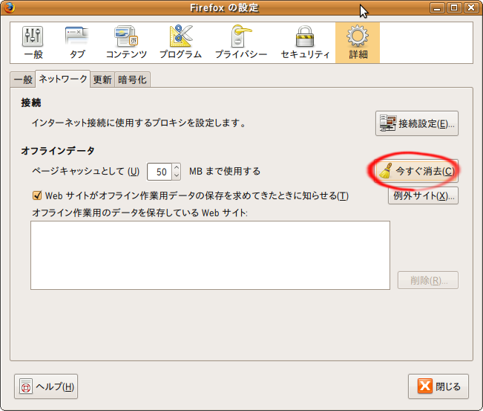Increase the cache size with up arrow
This screenshot has height=411, width=483.
pyautogui.click(x=176, y=167)
